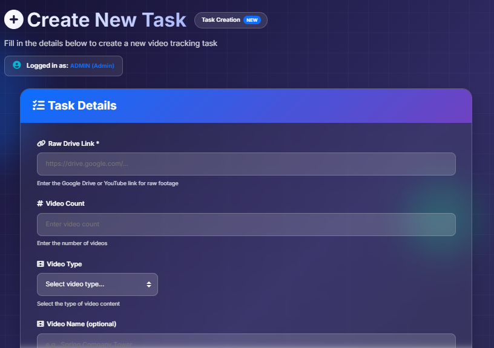Click the Video Count label
The image size is (494, 348).
coord(65,203)
